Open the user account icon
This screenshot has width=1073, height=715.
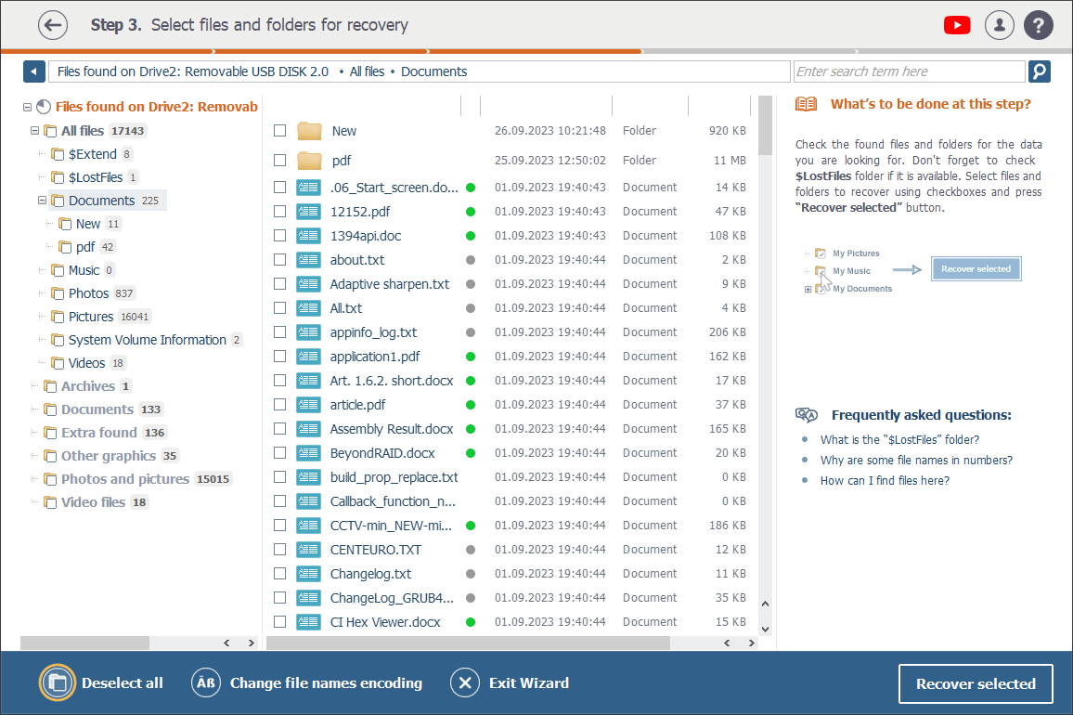tap(999, 25)
